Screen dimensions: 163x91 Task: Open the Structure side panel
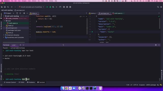pyautogui.click(x=1, y=25)
